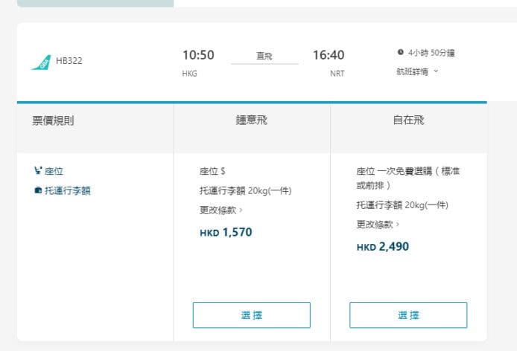Click the clock icon beside flight duration
517x351 pixels.
401,53
